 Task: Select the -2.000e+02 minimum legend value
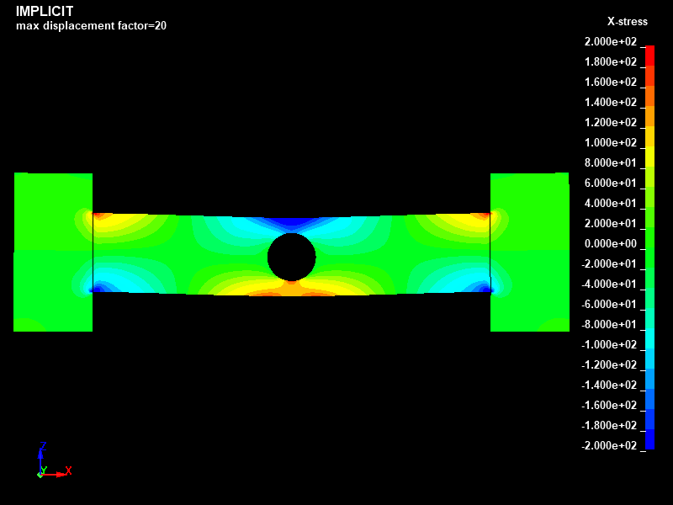coord(609,446)
